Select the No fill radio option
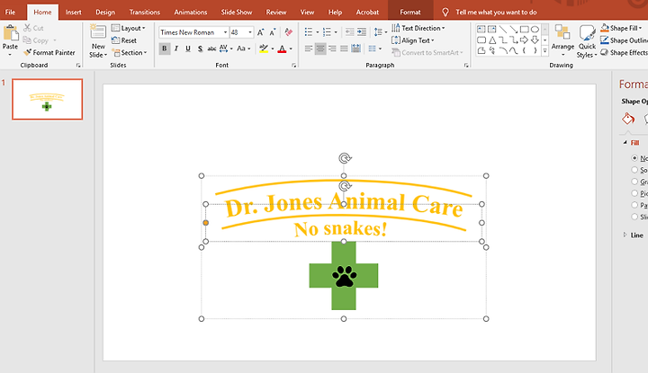This screenshot has width=648, height=373. (x=634, y=158)
